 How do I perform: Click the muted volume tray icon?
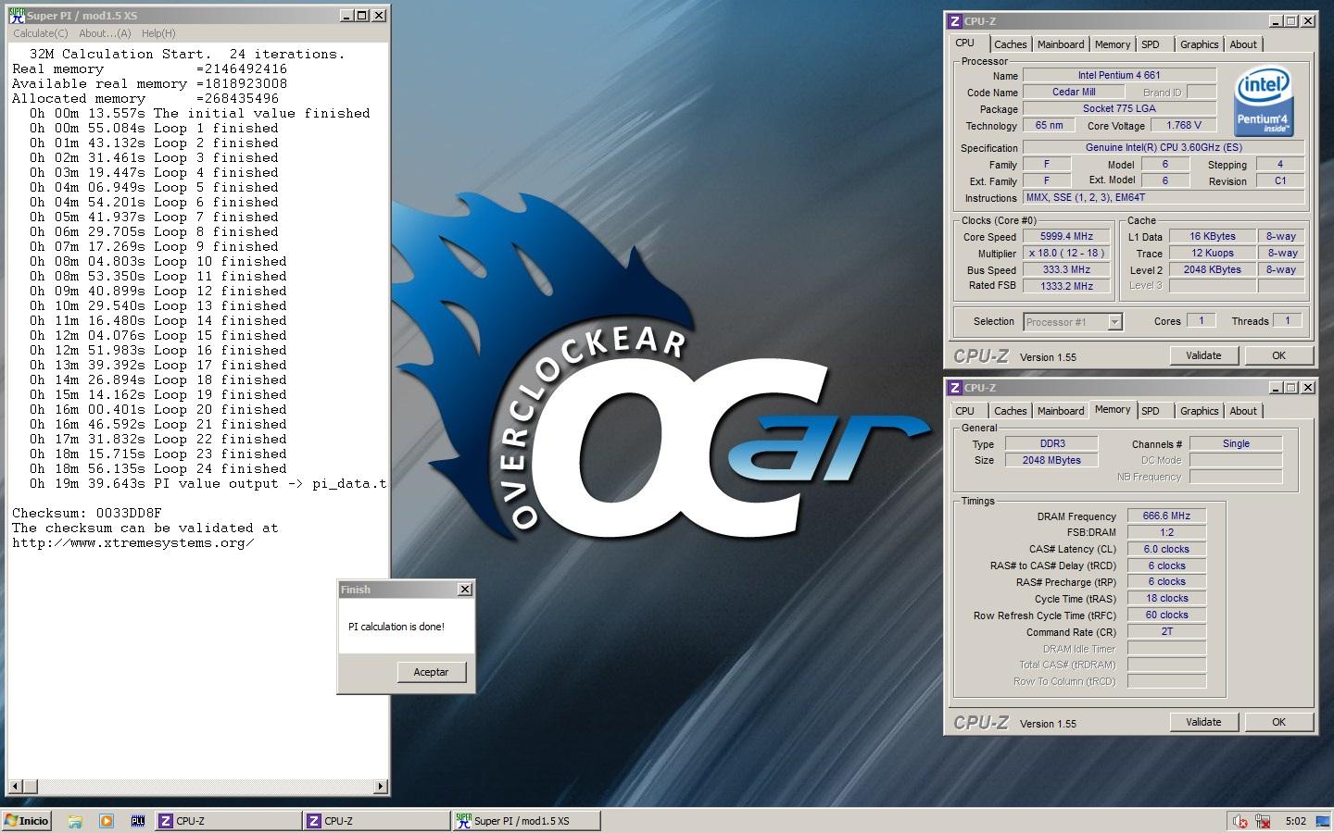(1240, 821)
